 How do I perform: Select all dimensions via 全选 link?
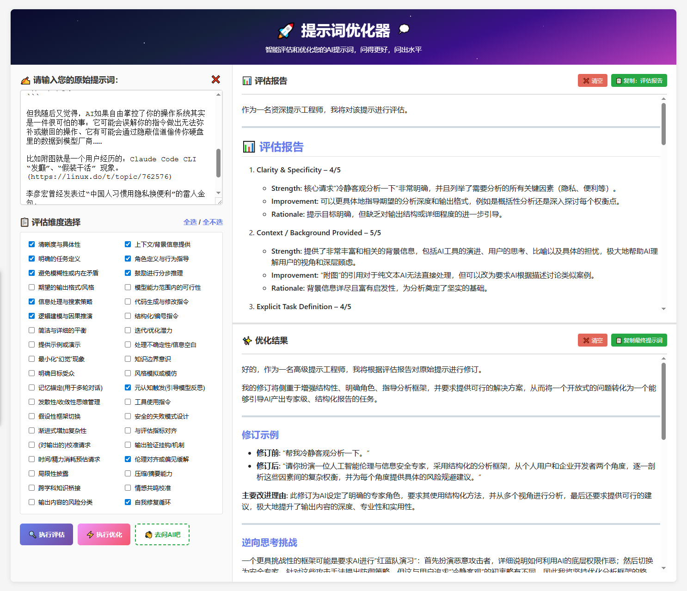(x=190, y=222)
